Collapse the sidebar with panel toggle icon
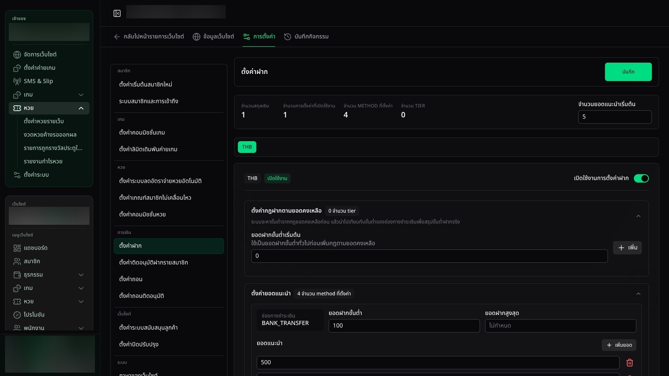 pos(117,13)
